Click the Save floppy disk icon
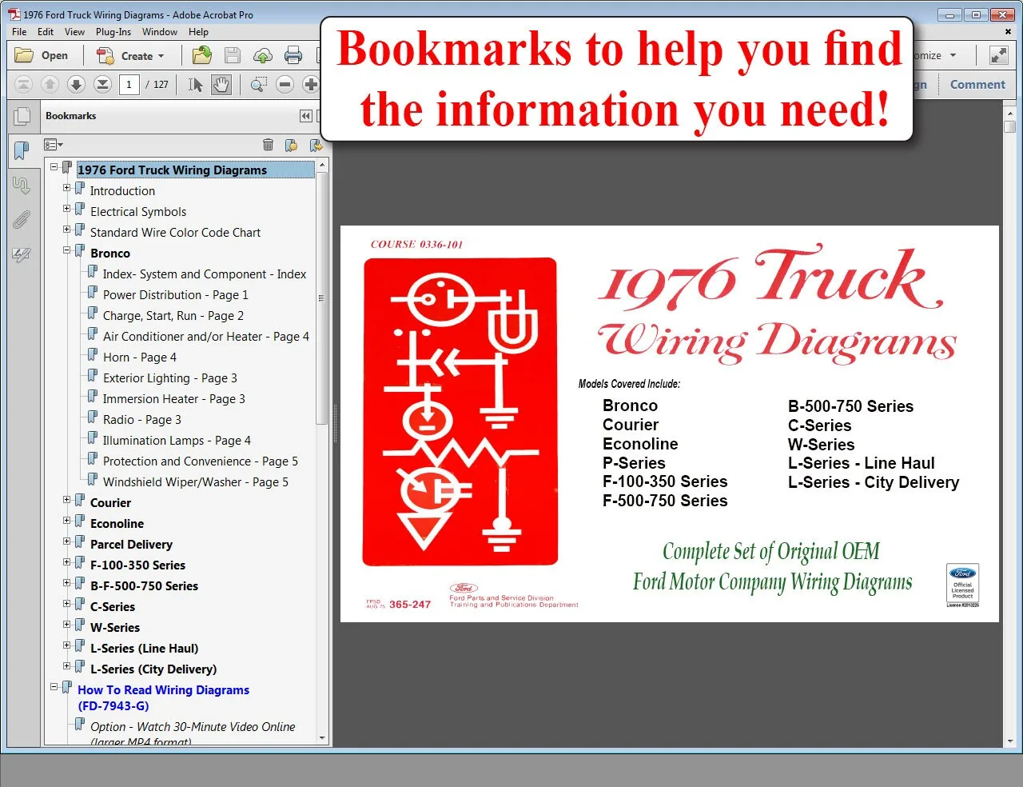The image size is (1023, 787). click(x=233, y=55)
